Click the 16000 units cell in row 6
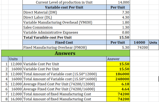This screenshot has height=102, width=159. pos(15,89)
